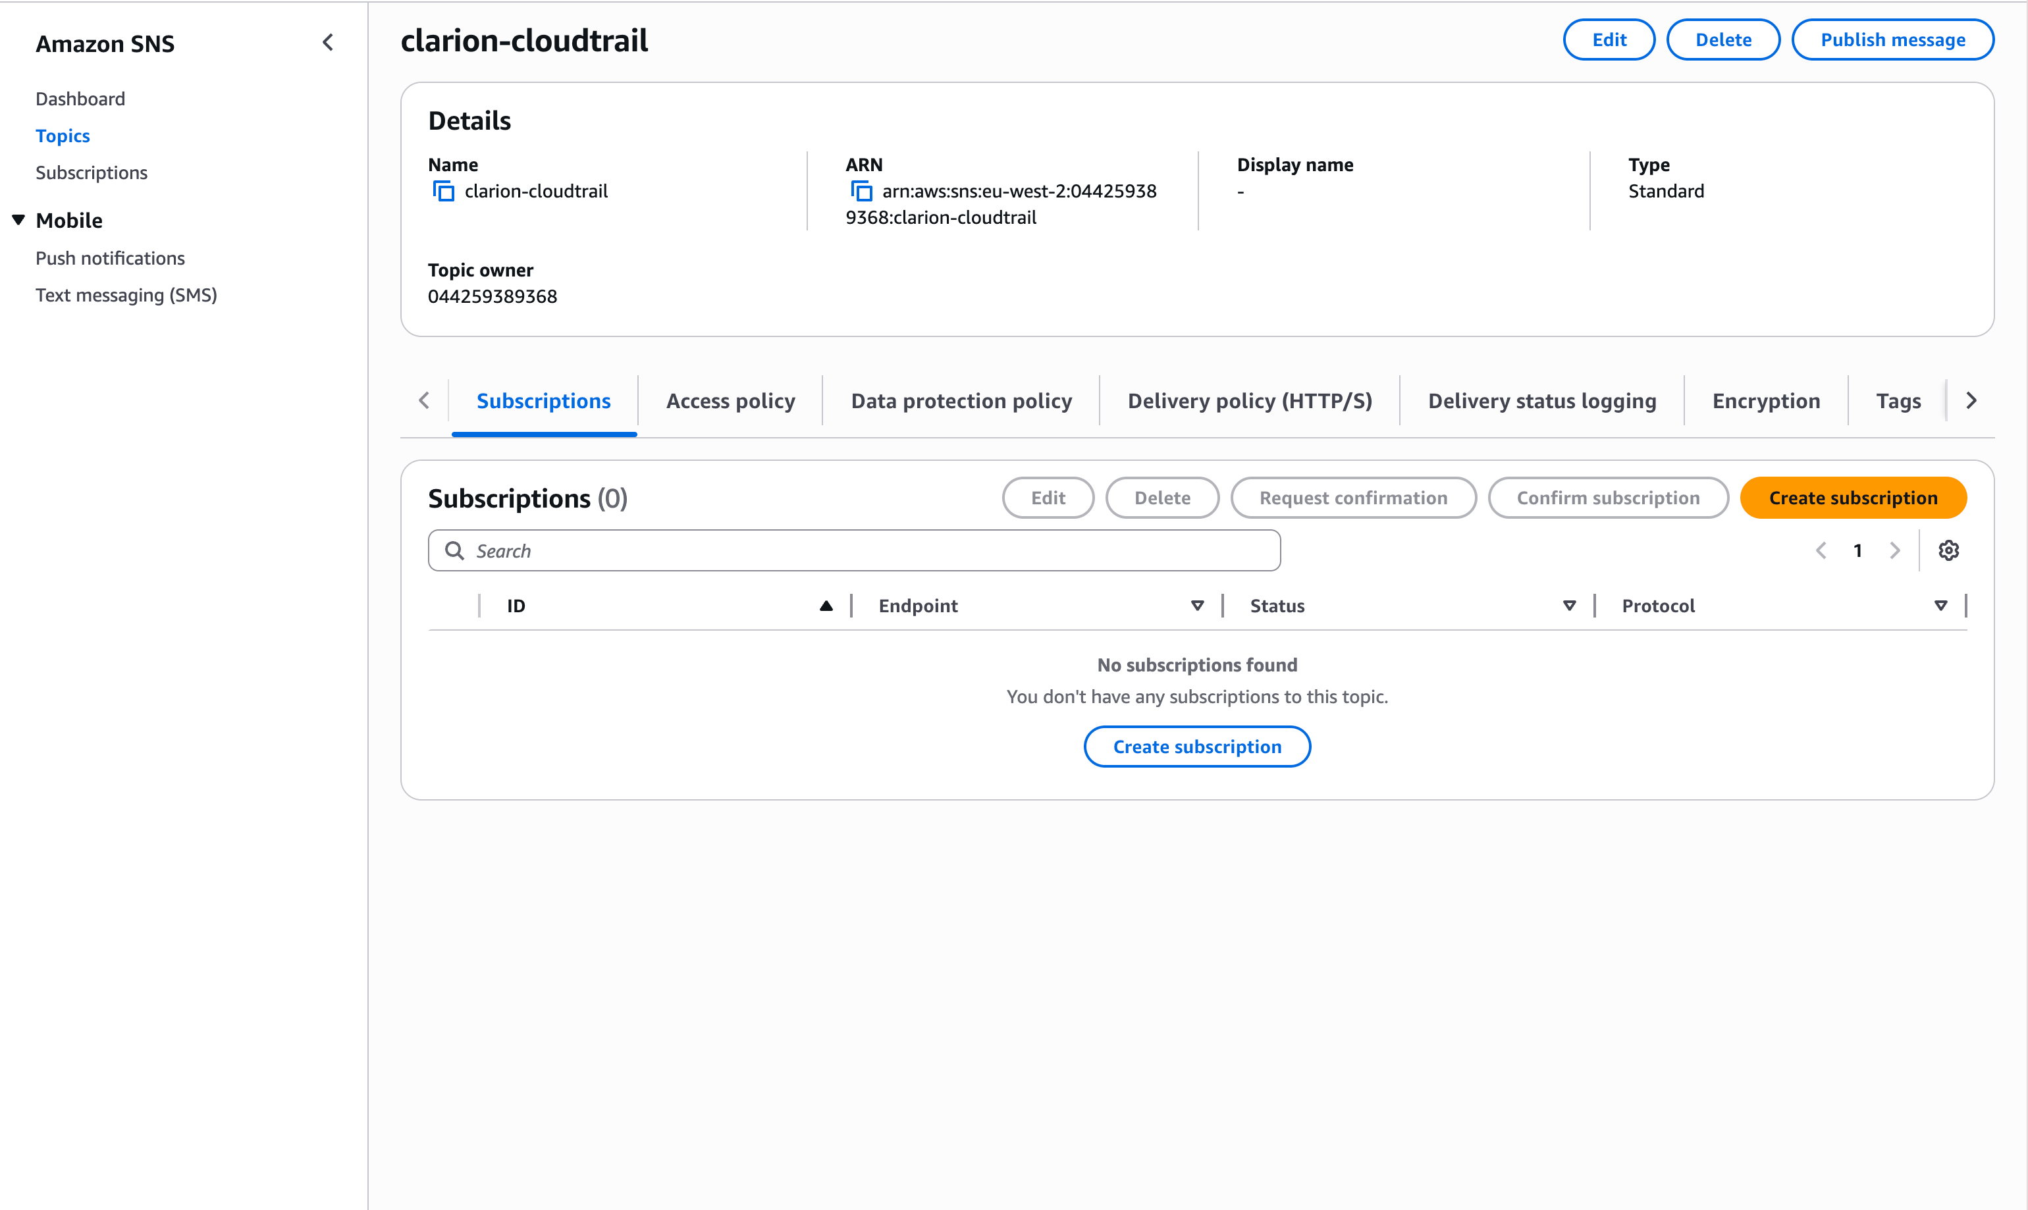Open Push notifications in sidebar
Viewport: 2028px width, 1210px height.
point(110,259)
